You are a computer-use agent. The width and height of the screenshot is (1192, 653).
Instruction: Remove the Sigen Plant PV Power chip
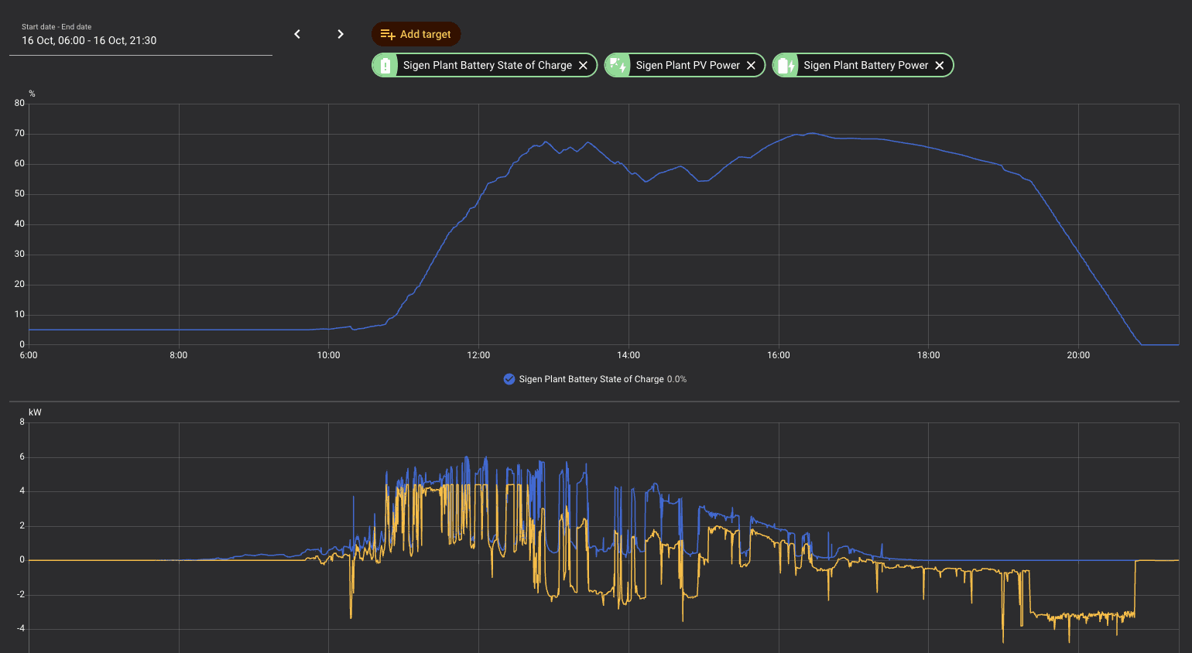tap(751, 65)
